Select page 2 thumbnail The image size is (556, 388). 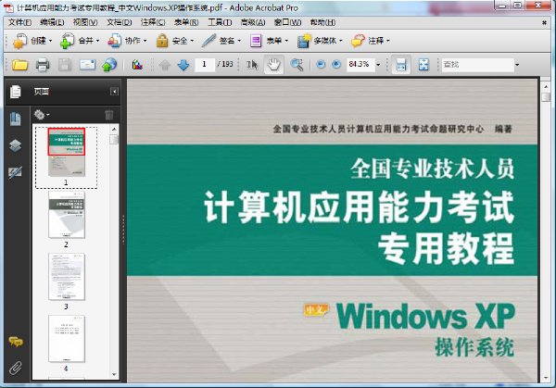tap(67, 215)
